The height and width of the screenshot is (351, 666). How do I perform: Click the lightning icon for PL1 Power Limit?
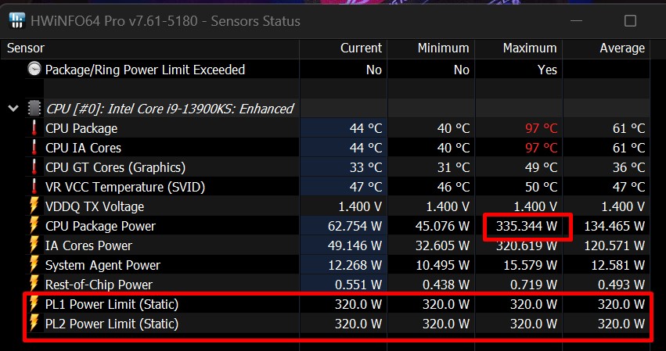[x=34, y=303]
